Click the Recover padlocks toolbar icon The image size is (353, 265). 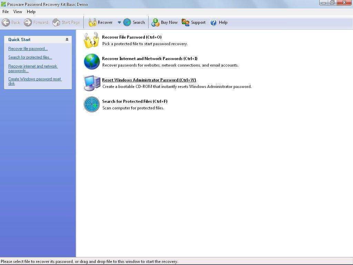point(92,22)
